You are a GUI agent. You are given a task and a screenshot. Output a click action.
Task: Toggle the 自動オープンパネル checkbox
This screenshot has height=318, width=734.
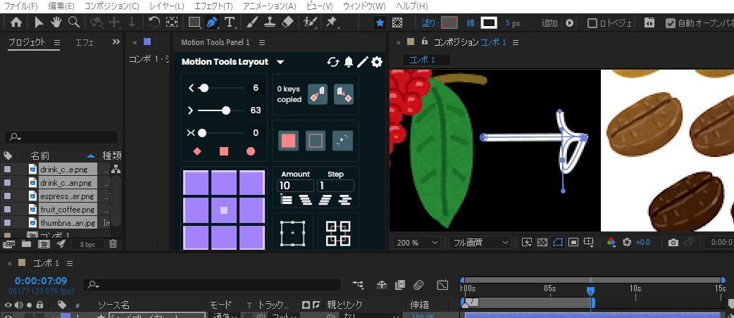[671, 23]
